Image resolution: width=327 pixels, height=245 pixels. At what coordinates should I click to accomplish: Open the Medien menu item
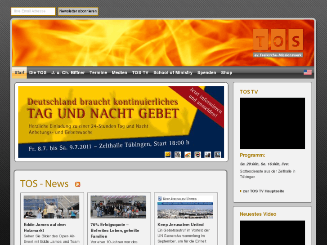click(x=120, y=72)
